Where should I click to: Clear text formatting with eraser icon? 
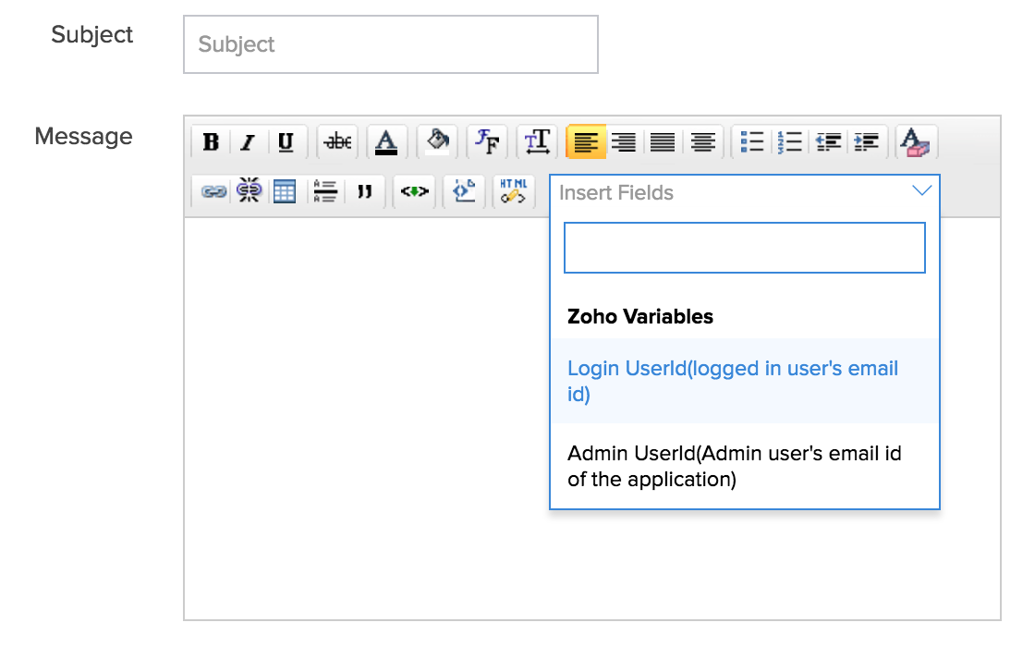click(916, 142)
